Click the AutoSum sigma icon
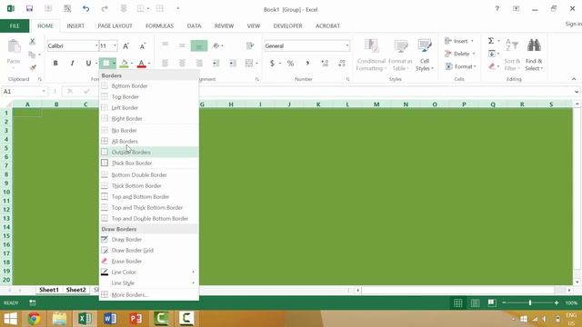This screenshot has width=582, height=327. point(491,41)
